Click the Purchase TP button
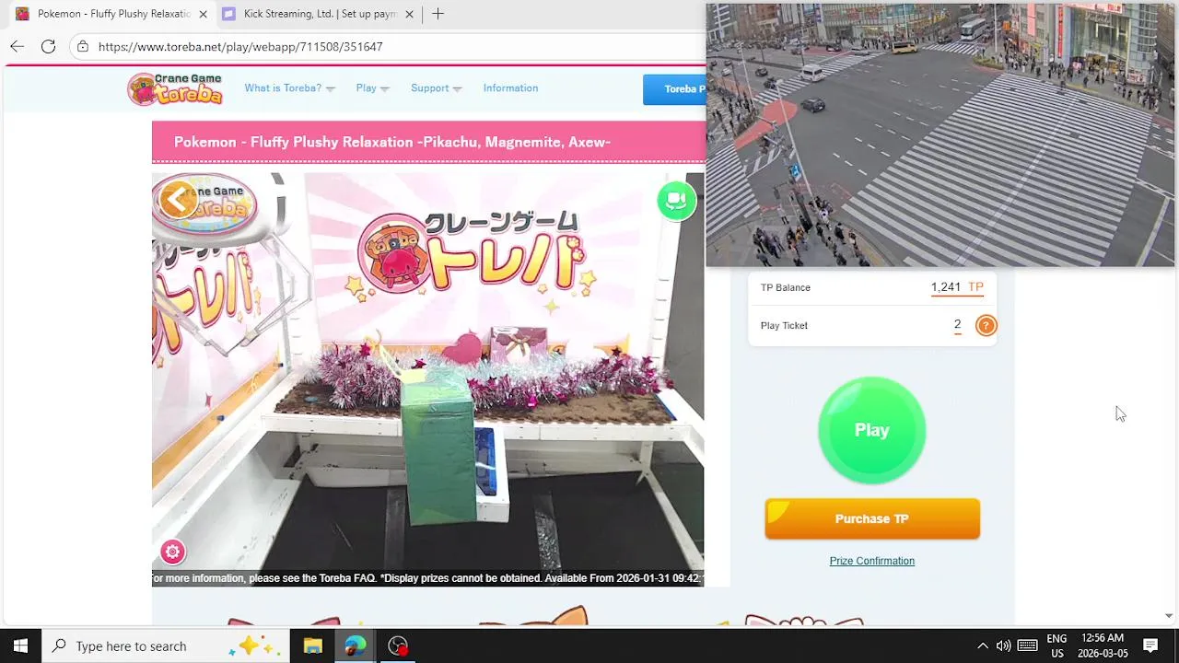This screenshot has height=663, width=1179. click(872, 519)
